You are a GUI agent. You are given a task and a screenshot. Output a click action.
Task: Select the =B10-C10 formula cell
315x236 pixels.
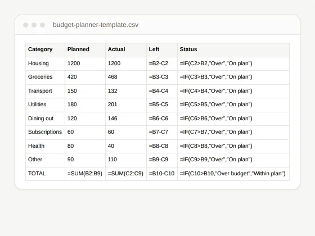click(162, 174)
